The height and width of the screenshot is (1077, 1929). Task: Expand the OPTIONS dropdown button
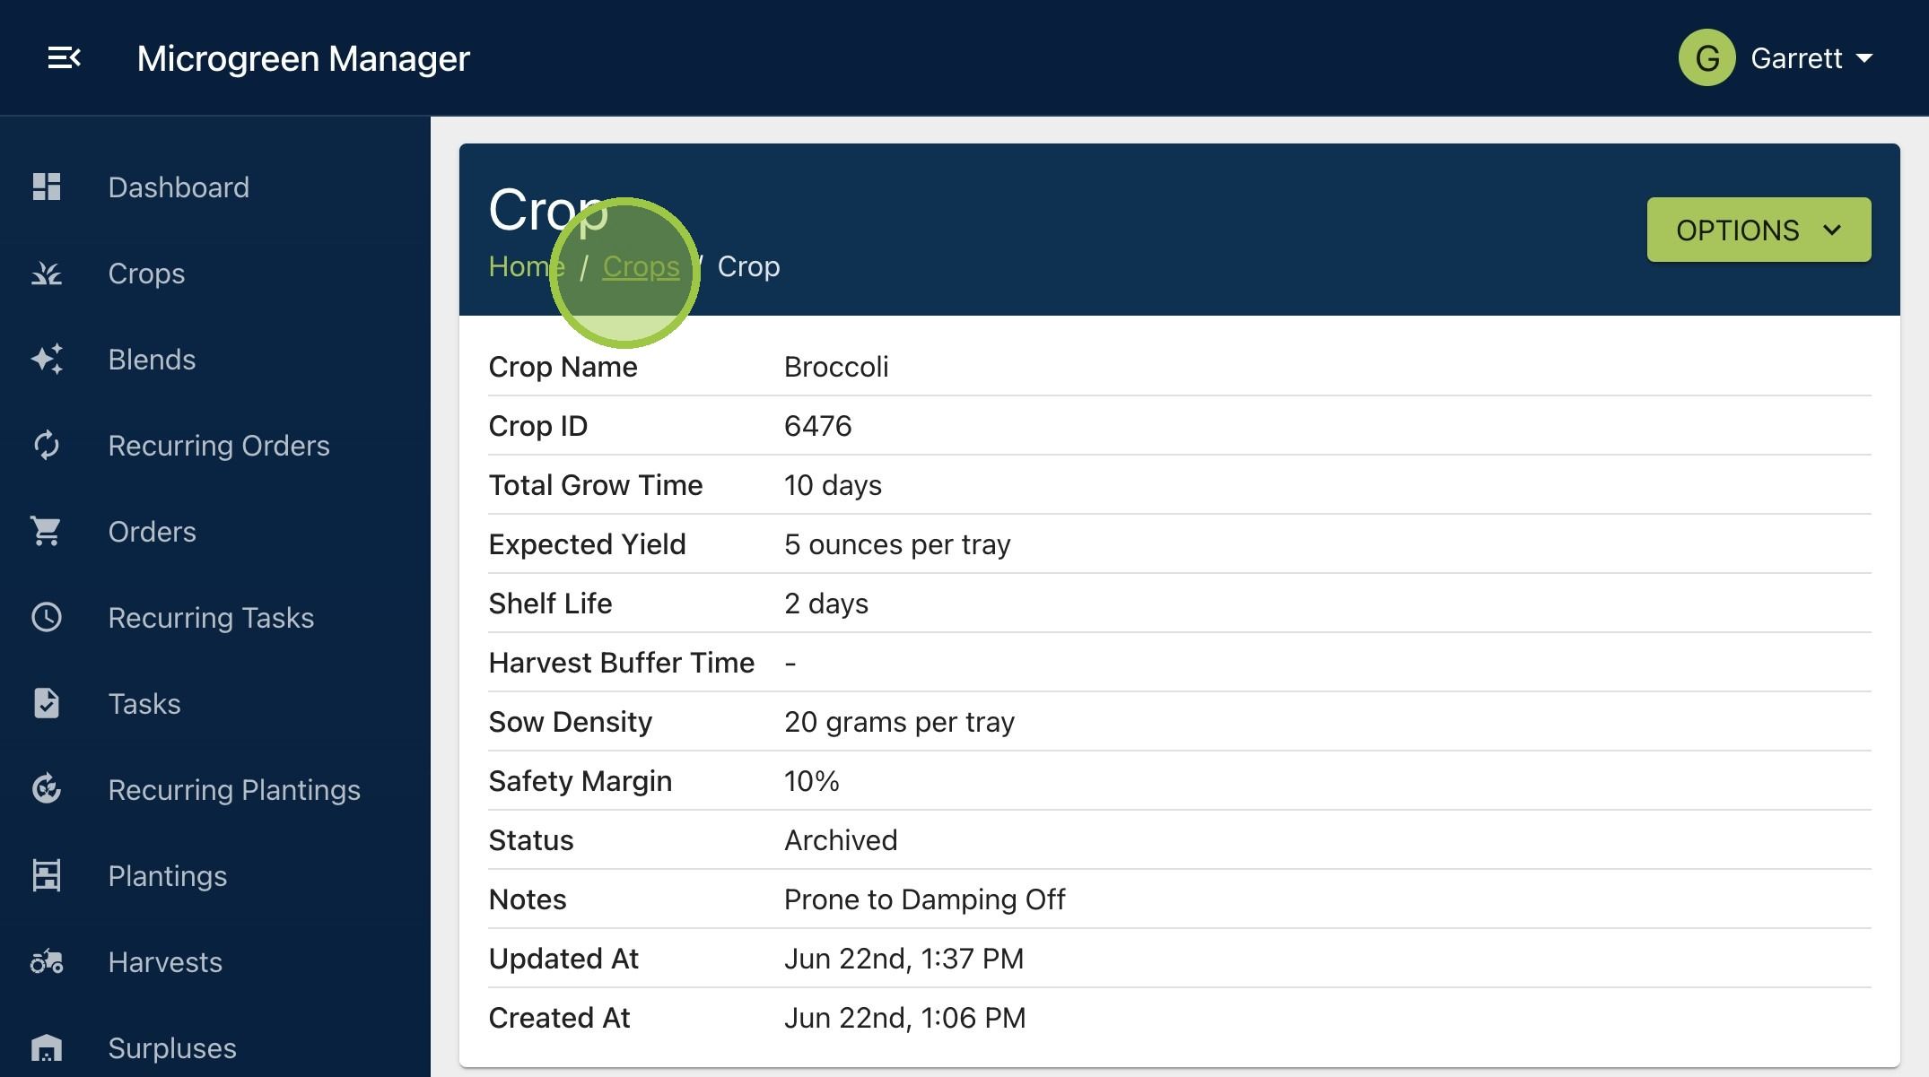pos(1759,230)
